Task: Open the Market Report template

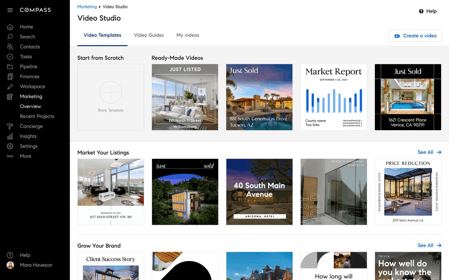Action: point(334,97)
